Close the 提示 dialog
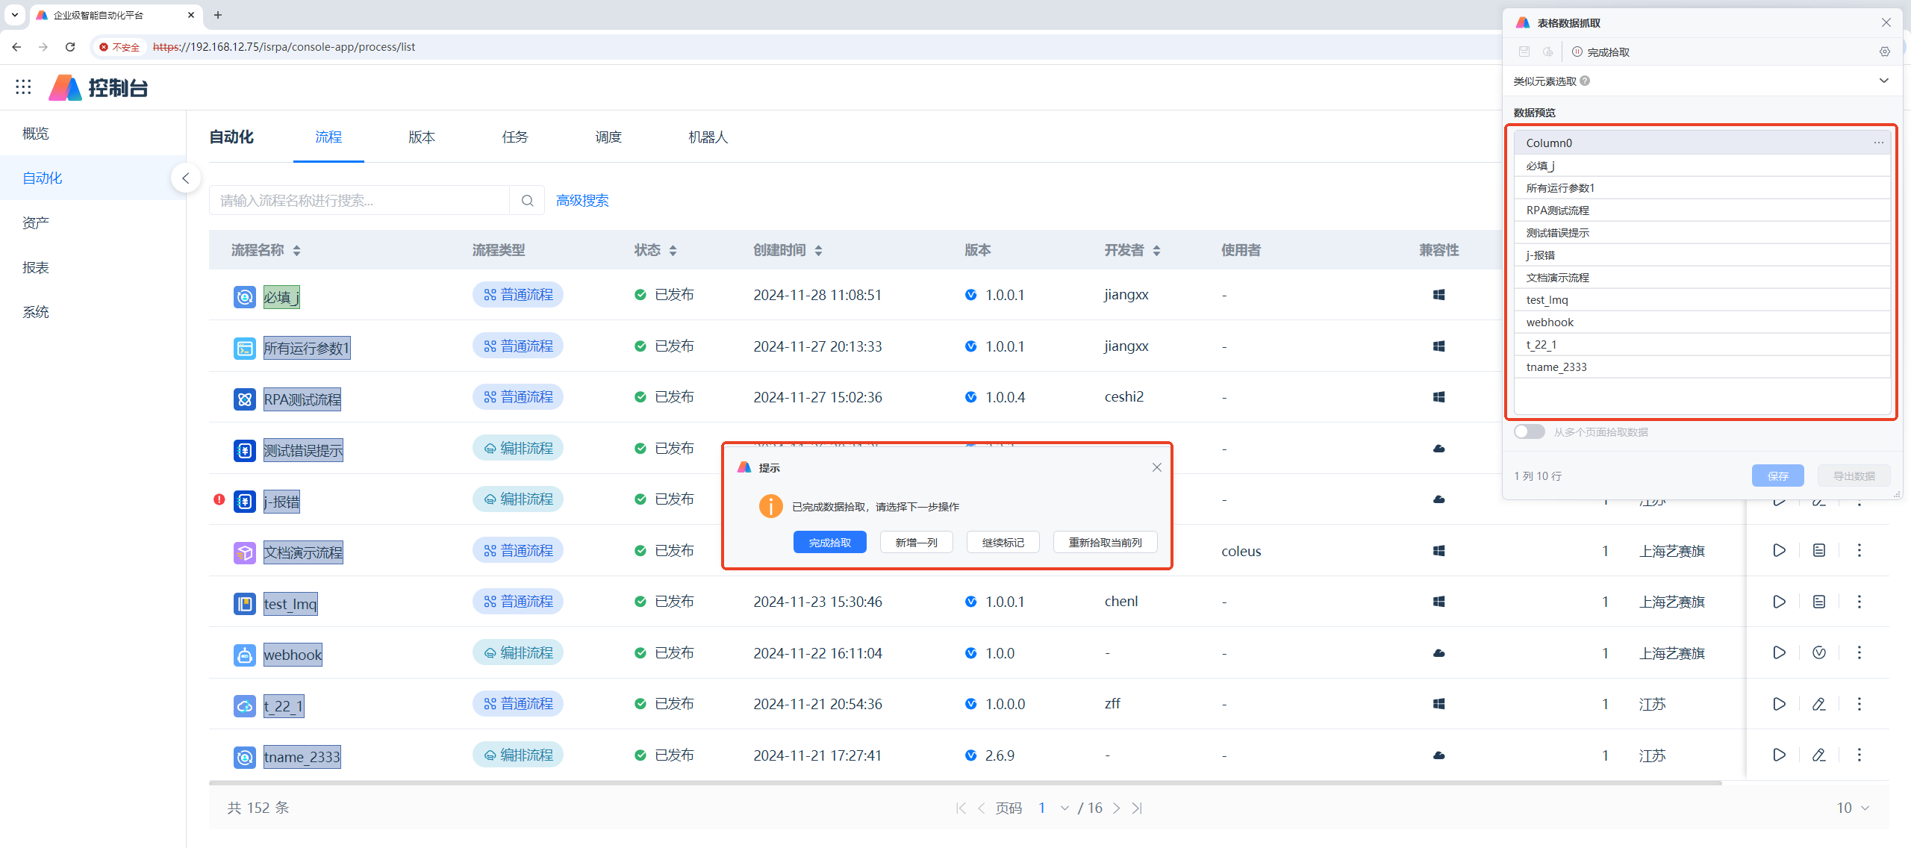The height and width of the screenshot is (848, 1911). point(1157,467)
